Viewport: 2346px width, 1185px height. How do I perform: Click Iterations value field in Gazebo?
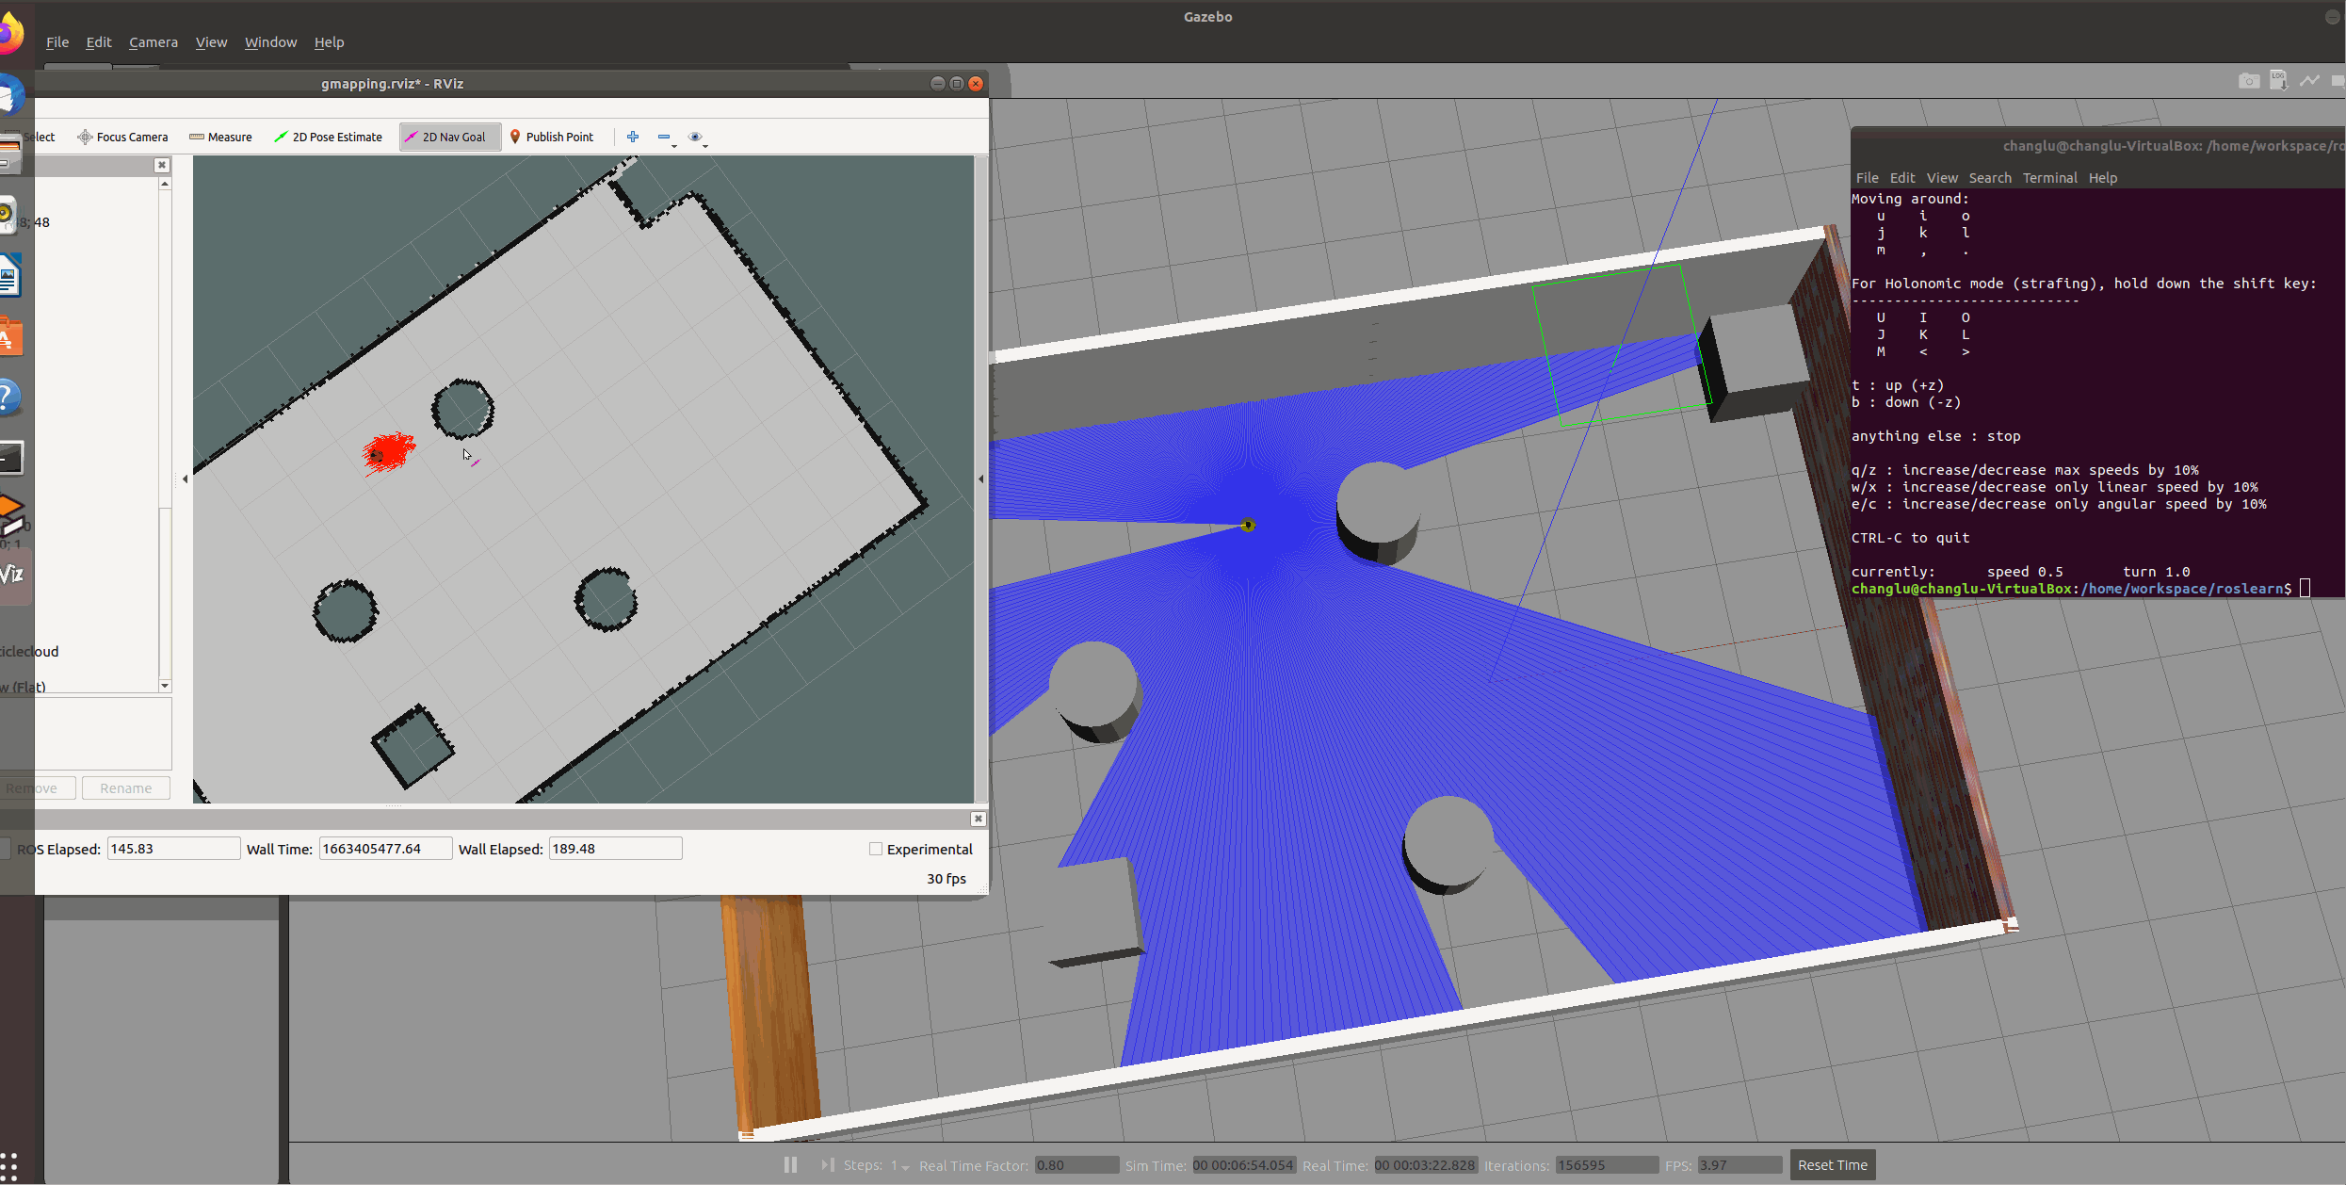coord(1607,1165)
